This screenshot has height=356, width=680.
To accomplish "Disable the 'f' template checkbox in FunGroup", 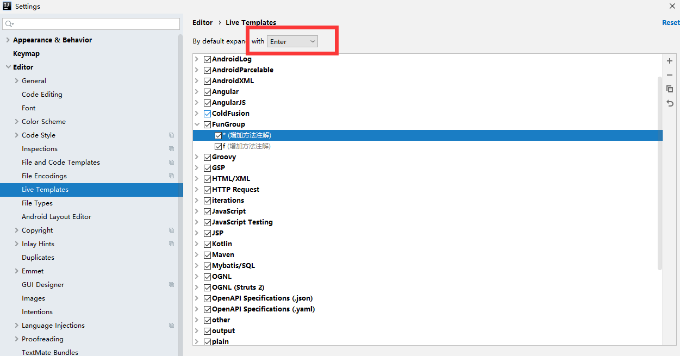I will pyautogui.click(x=219, y=146).
